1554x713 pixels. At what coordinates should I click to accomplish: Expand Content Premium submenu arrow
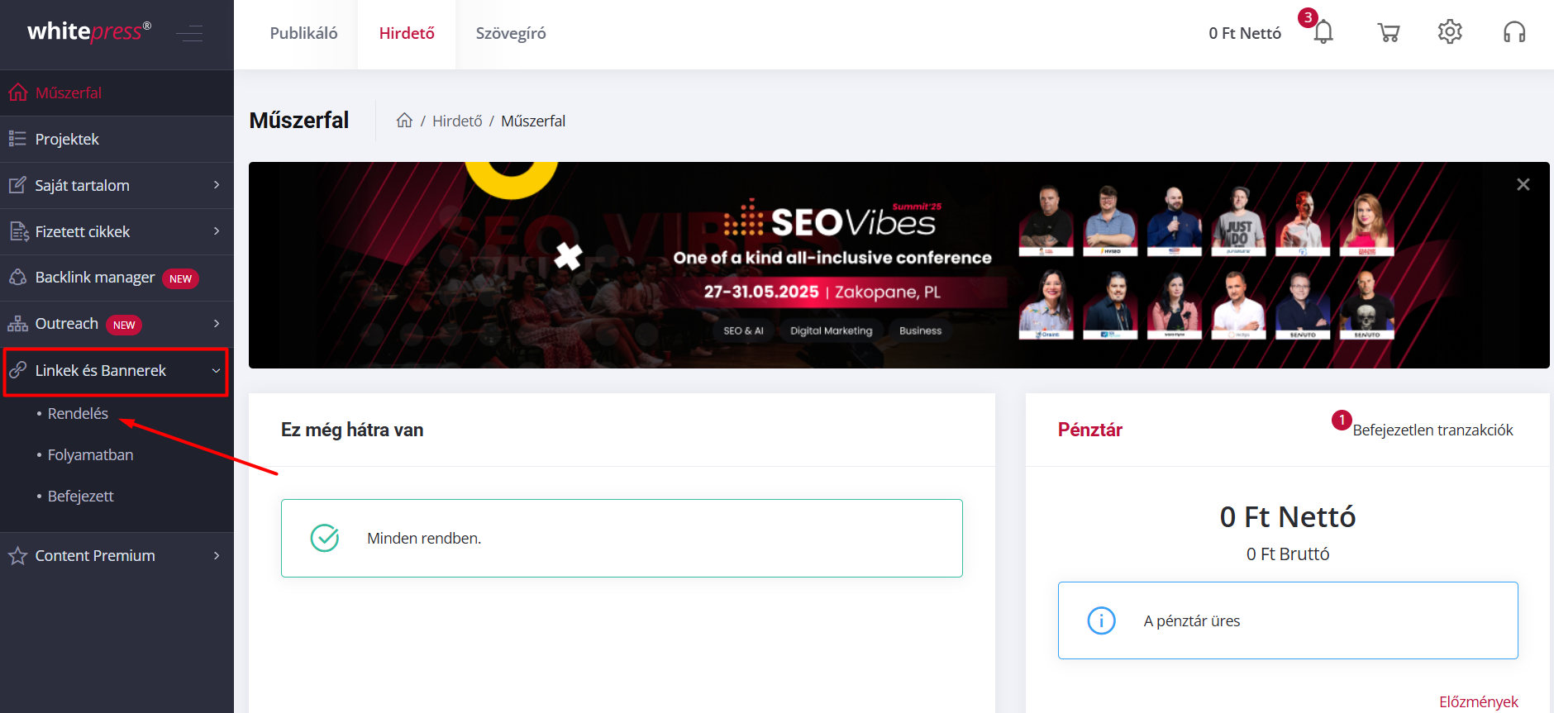(x=217, y=556)
